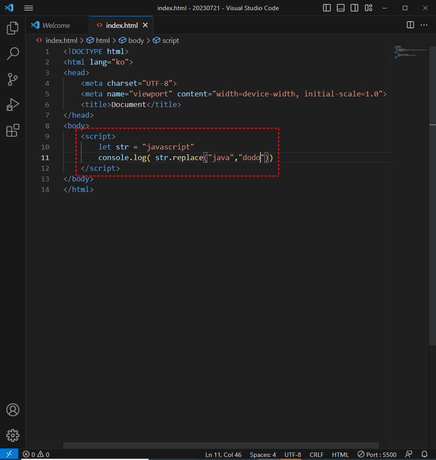Image resolution: width=436 pixels, height=460 pixels.
Task: Click console on line 11
Action: (114, 157)
